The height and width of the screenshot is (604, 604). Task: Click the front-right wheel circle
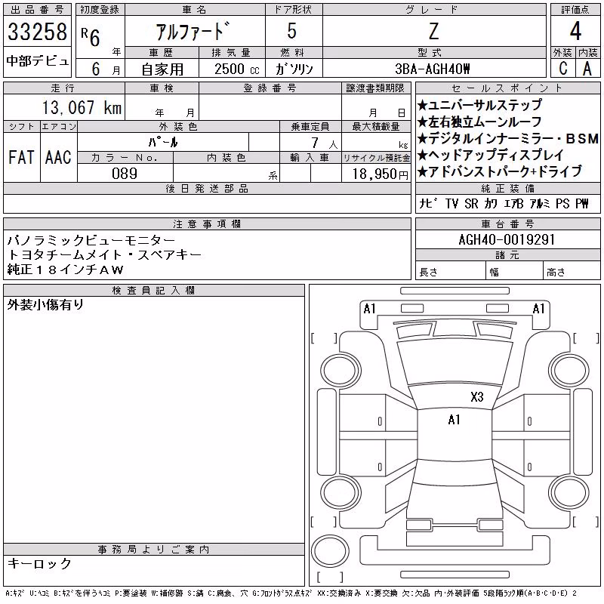[570, 371]
